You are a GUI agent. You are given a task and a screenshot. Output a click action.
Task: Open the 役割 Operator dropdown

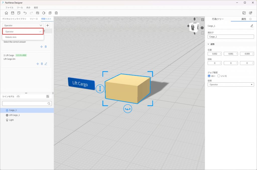coord(231,85)
